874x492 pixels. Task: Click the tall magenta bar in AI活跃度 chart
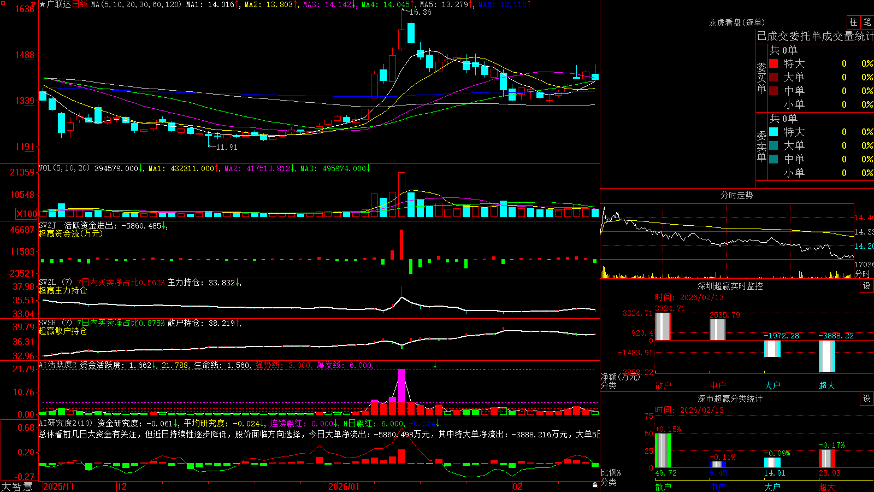(402, 385)
